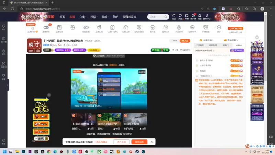This screenshot has height=155, width=275.
Task: Open the 消息 bell notifications icon
Action: [200, 16]
